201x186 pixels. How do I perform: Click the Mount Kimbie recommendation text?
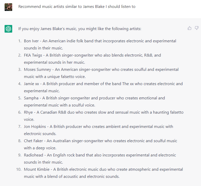tap(104, 173)
